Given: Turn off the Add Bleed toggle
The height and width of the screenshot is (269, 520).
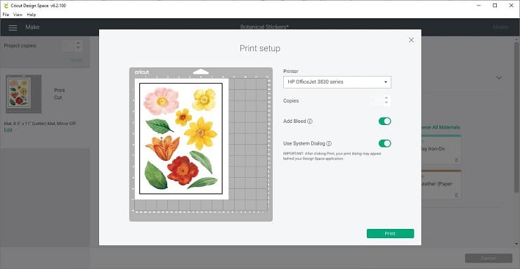Looking at the screenshot, I should pos(384,122).
